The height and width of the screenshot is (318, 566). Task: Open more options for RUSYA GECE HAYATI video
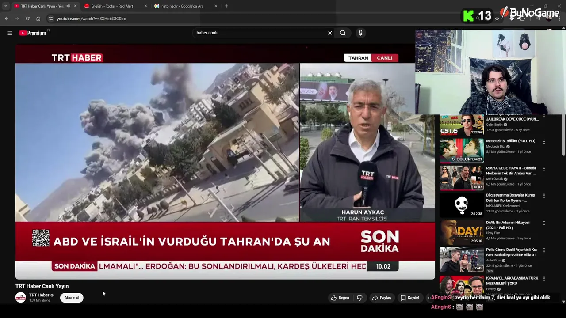pyautogui.click(x=544, y=169)
